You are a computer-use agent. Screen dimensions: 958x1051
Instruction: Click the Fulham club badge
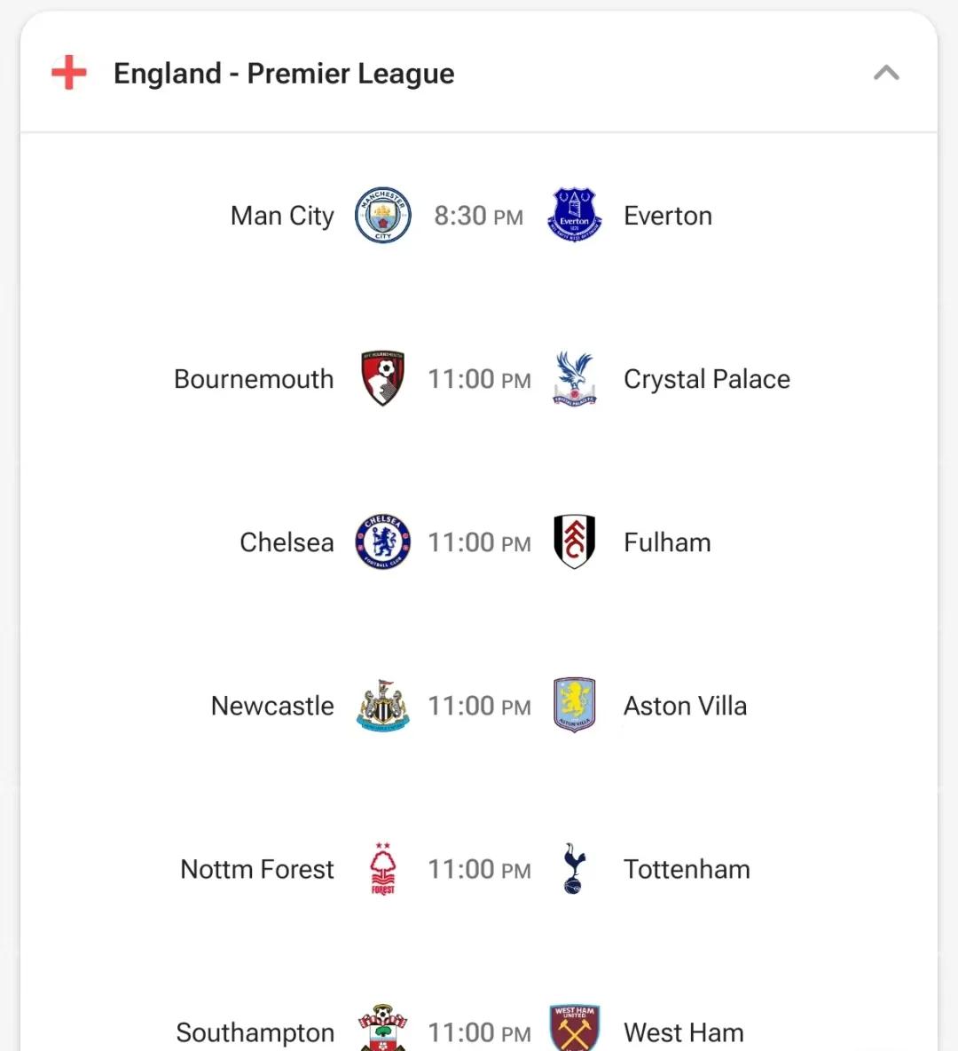coord(574,541)
